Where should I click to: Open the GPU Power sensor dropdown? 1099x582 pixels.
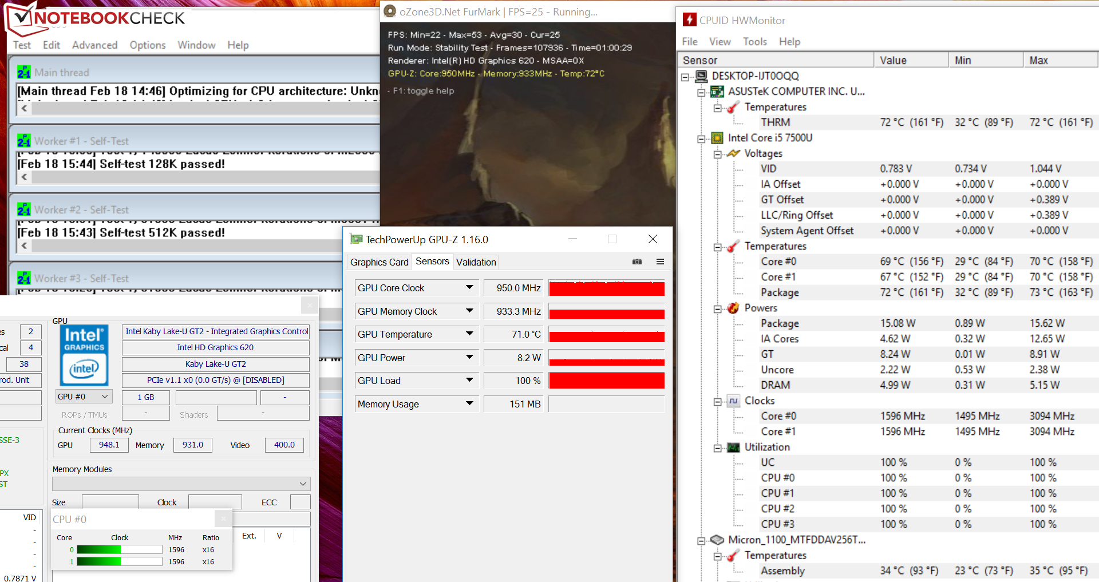pyautogui.click(x=469, y=357)
